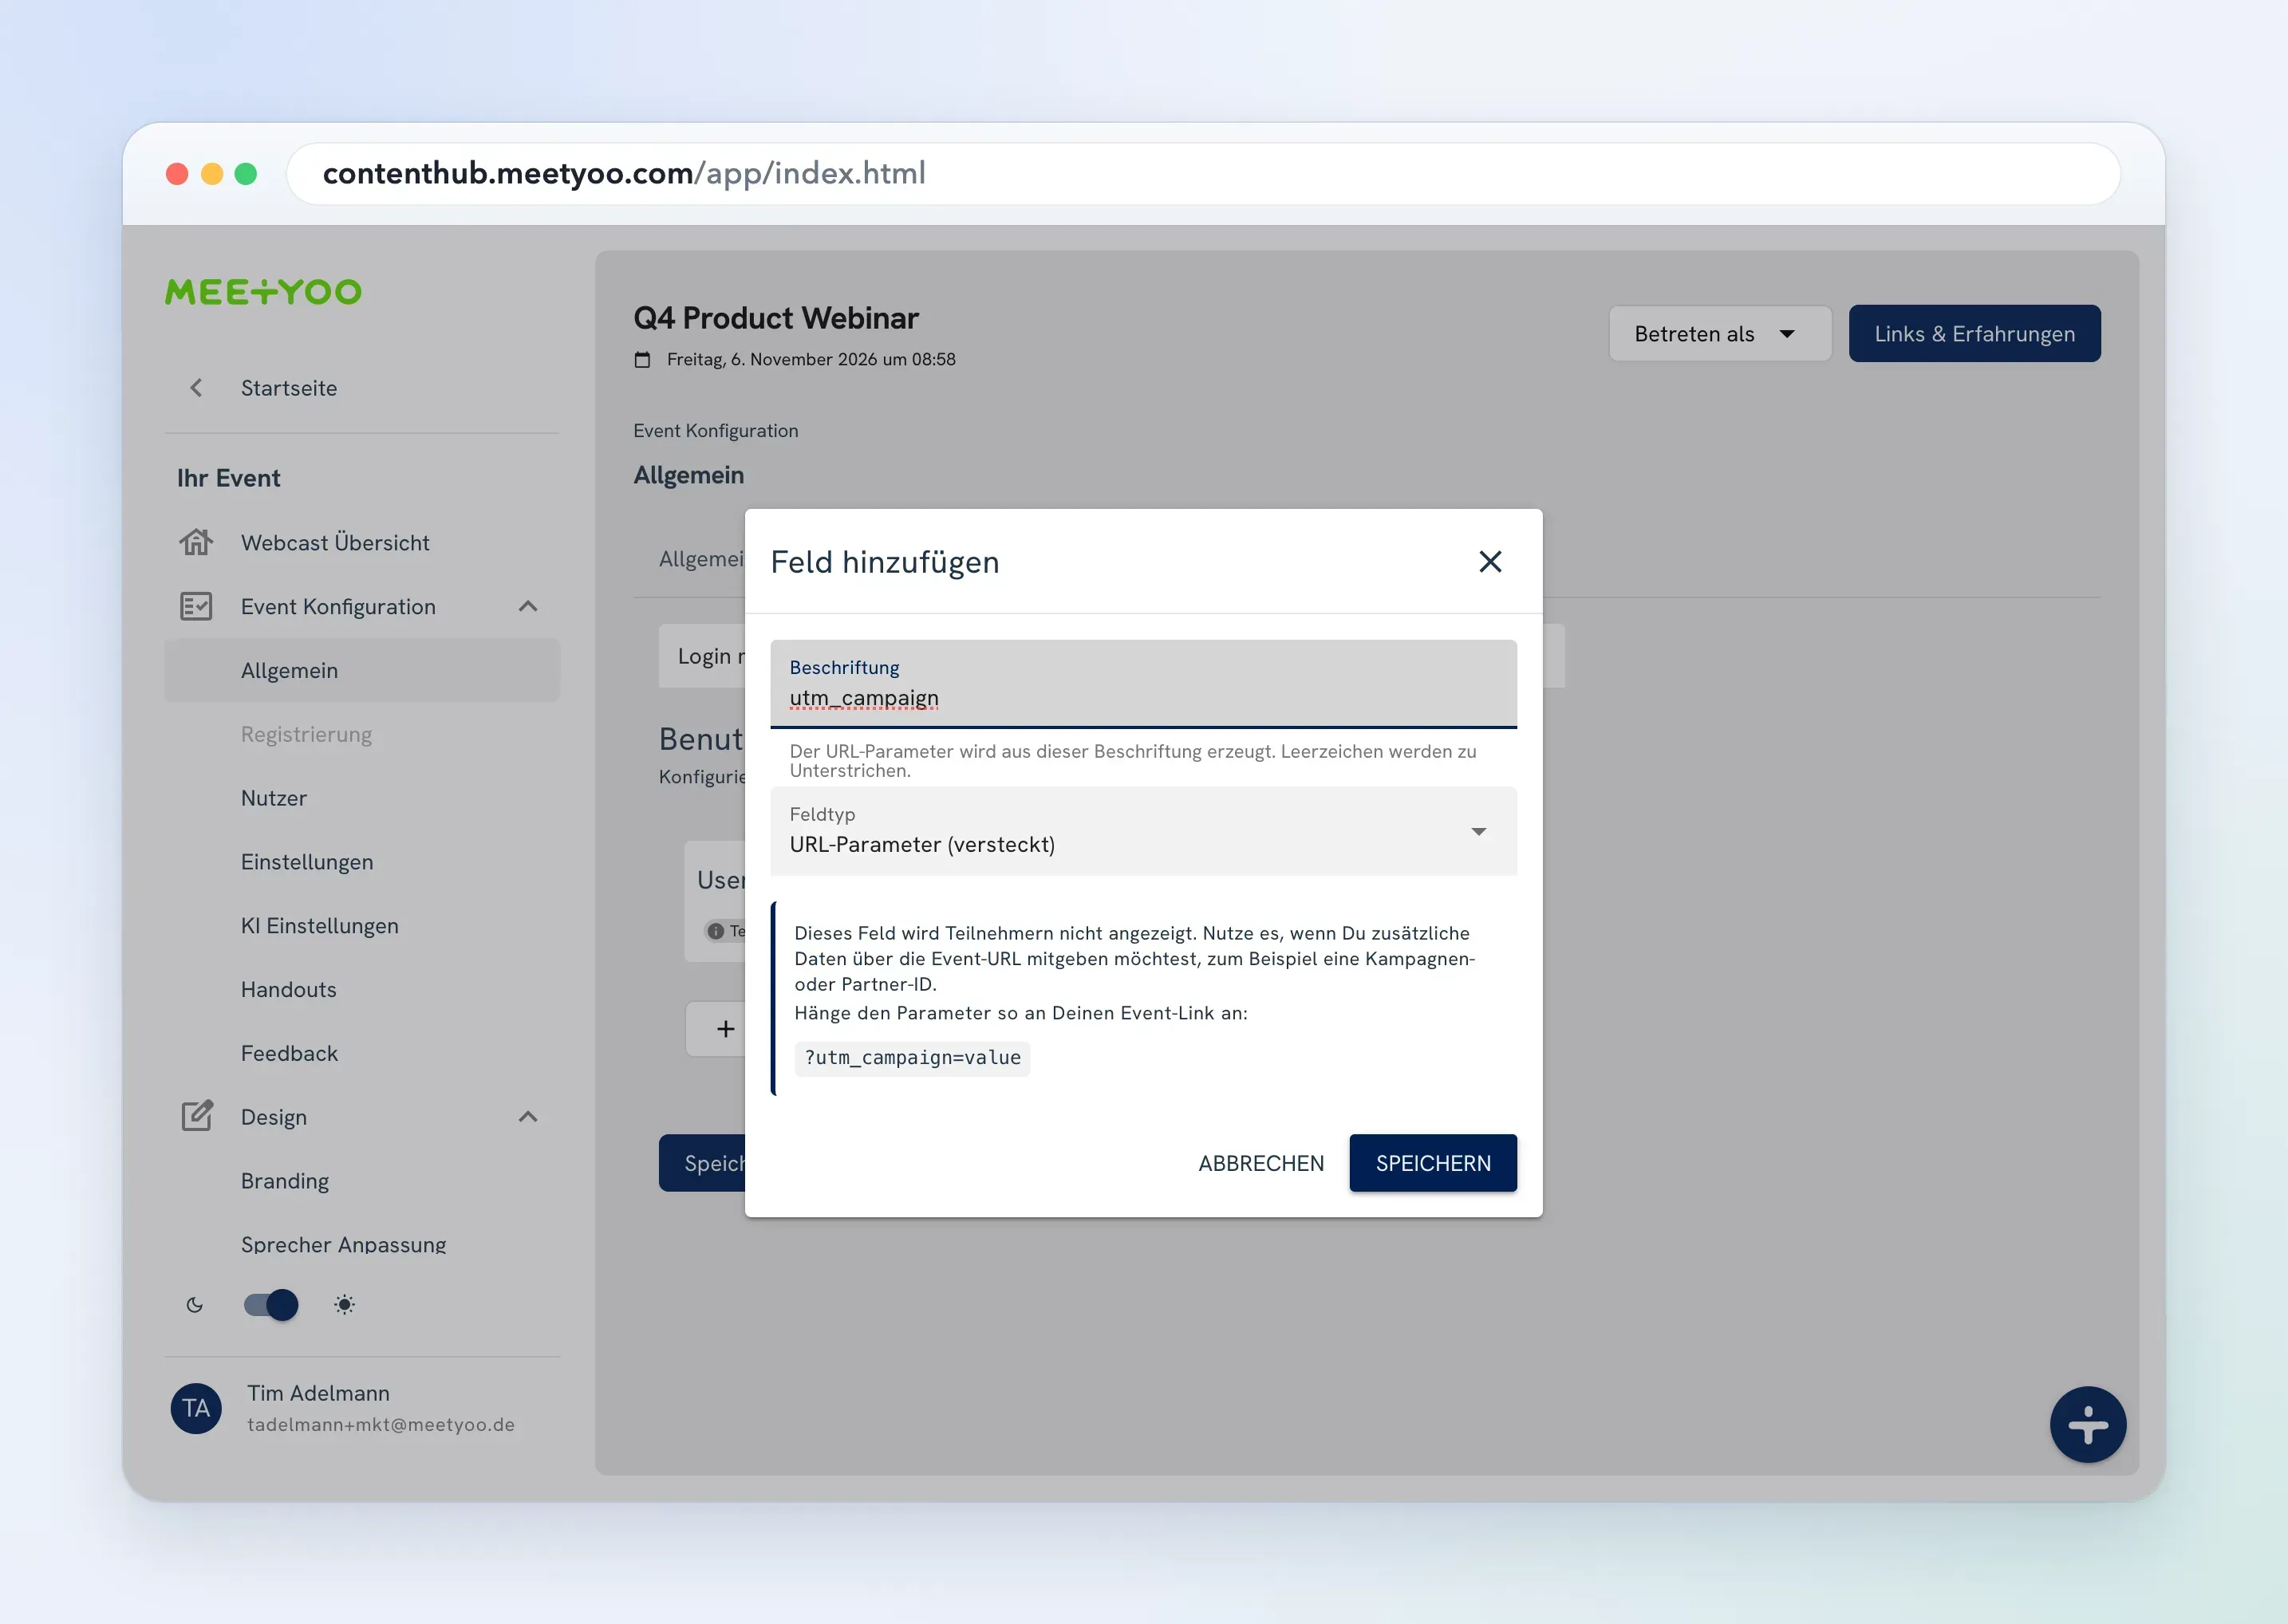Click the Design edit pencil icon

coord(197,1116)
